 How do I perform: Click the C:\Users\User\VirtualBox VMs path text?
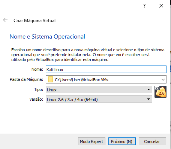pyautogui.click(x=81, y=80)
